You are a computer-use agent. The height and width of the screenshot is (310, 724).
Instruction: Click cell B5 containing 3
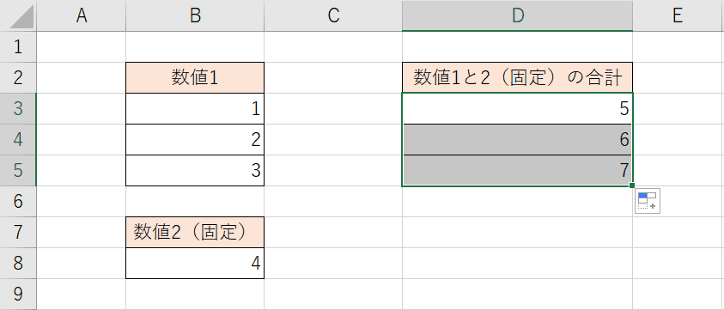[195, 171]
